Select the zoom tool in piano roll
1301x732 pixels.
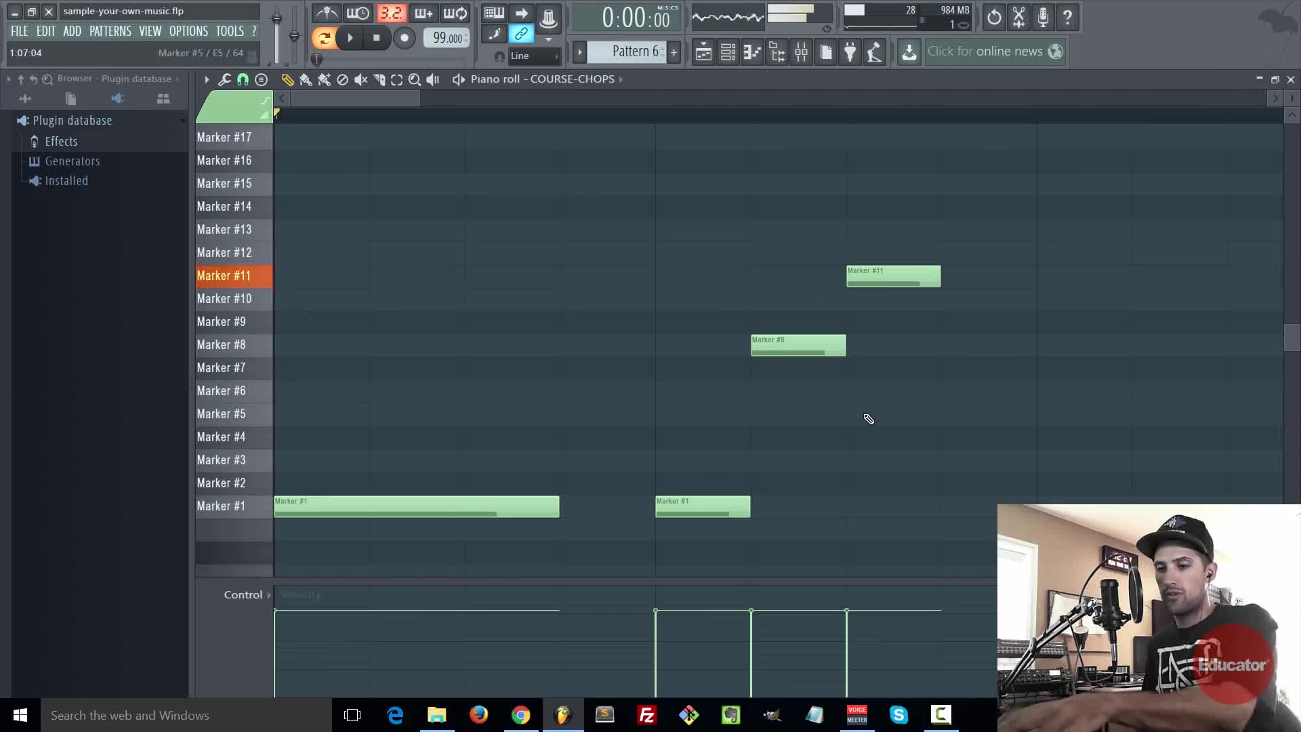click(415, 80)
